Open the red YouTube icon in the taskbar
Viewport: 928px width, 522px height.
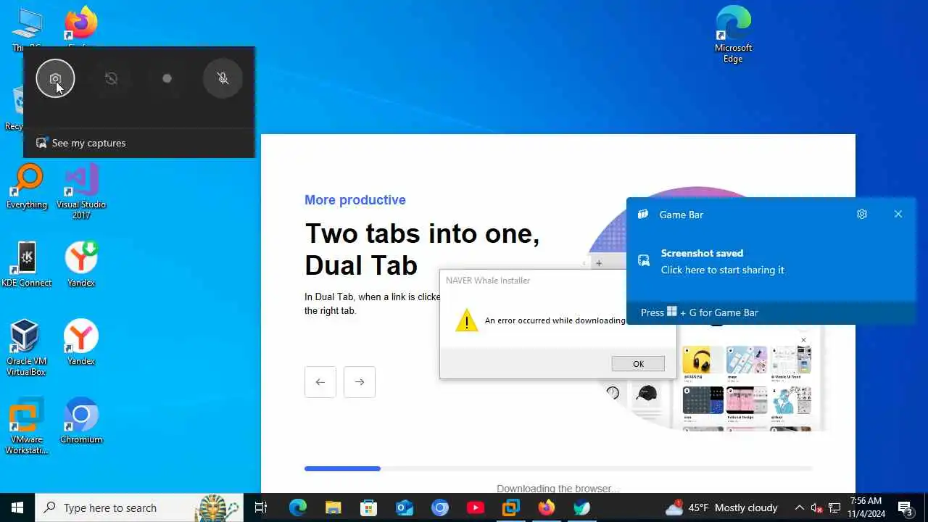476,507
